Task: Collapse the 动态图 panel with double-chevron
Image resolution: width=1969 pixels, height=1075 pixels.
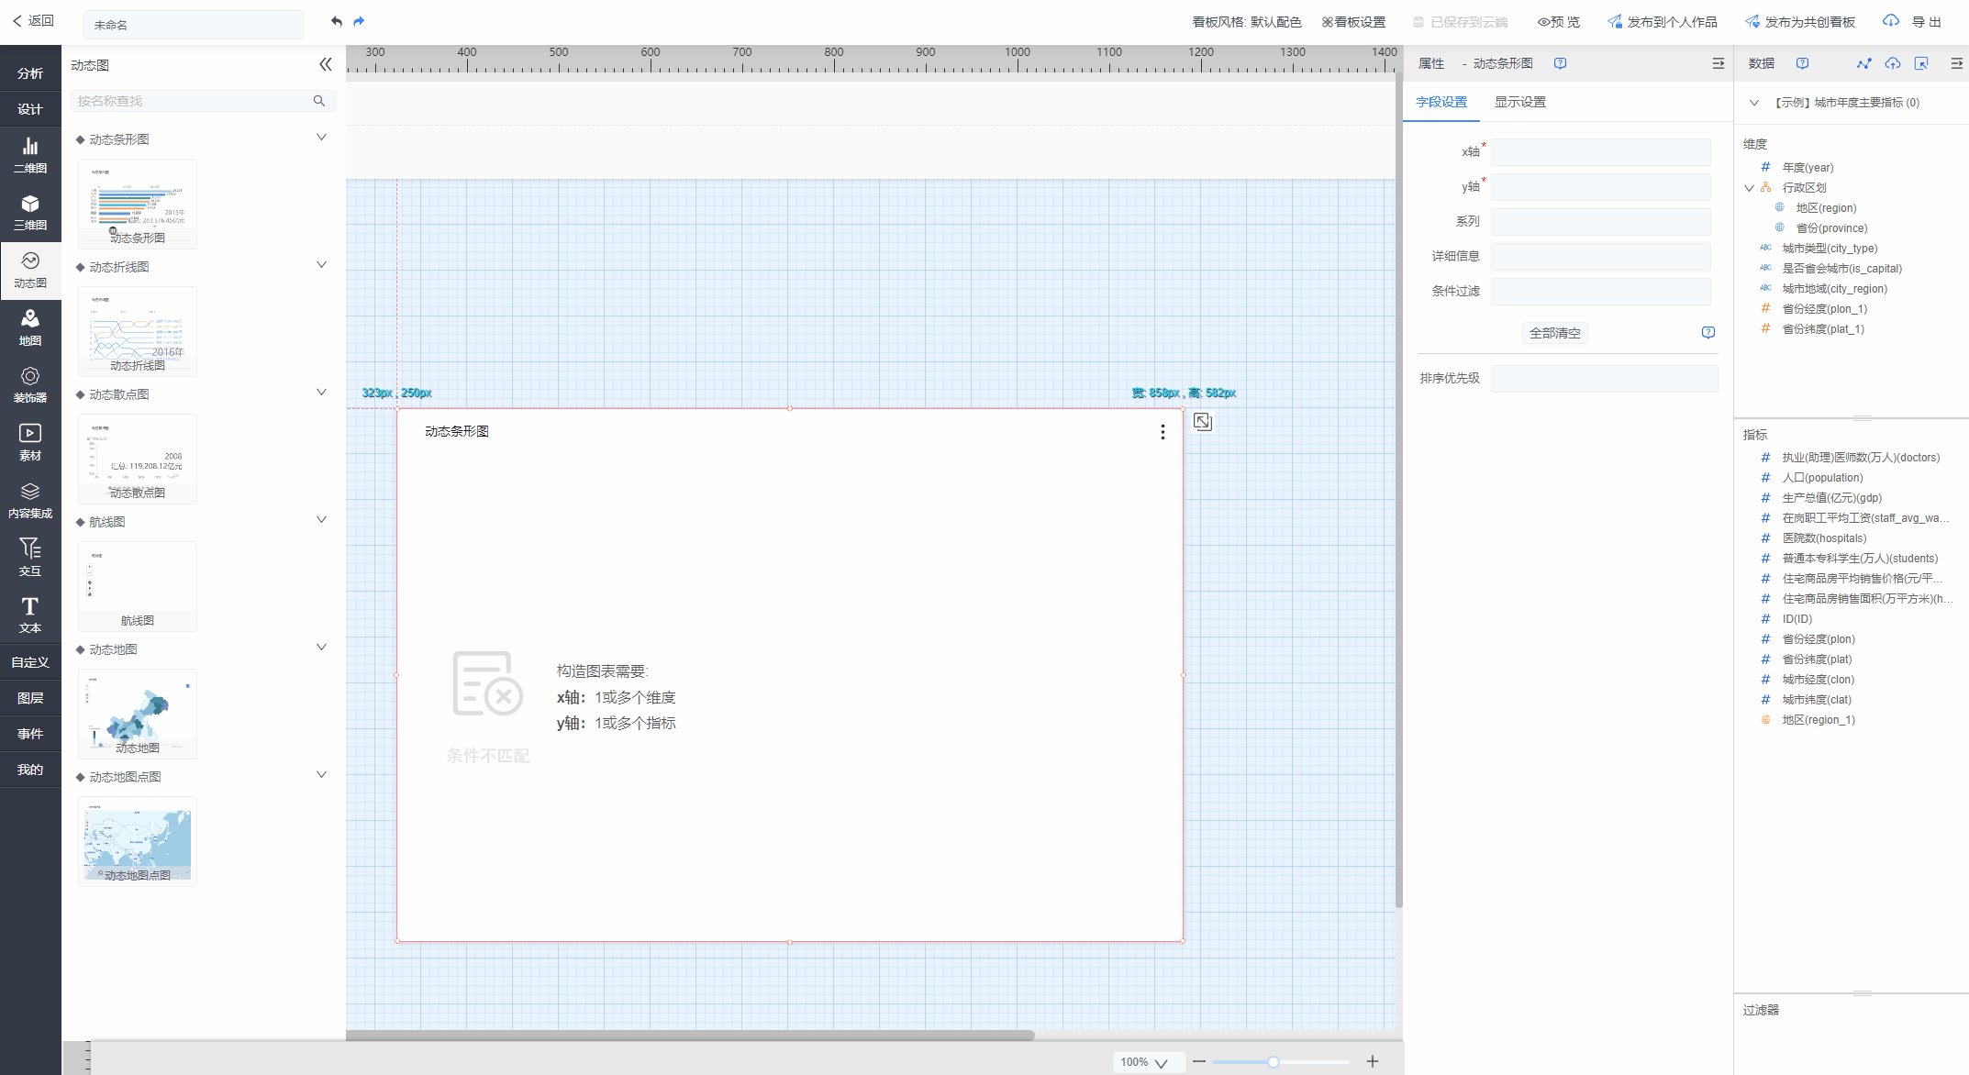Action: (326, 64)
